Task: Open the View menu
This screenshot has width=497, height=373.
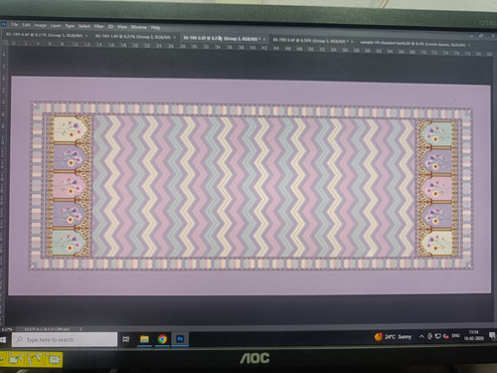Action: coord(122,27)
